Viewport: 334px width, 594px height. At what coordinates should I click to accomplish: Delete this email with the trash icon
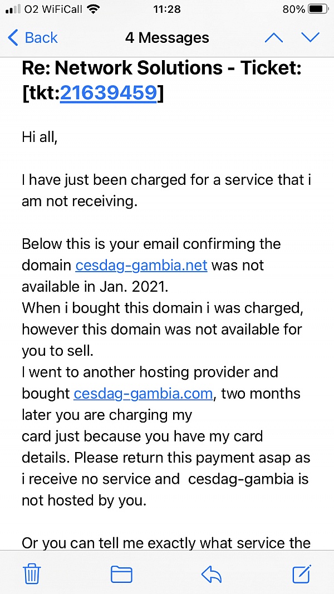[x=32, y=573]
